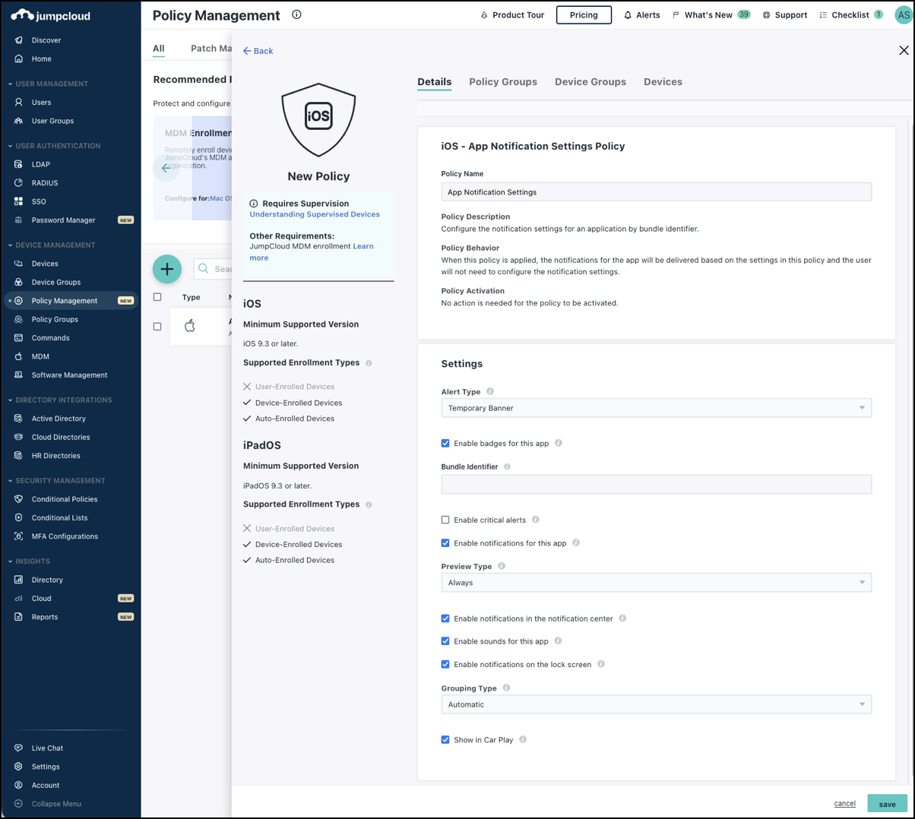Open Alerts bell icon in header
The image size is (915, 819).
(x=628, y=15)
